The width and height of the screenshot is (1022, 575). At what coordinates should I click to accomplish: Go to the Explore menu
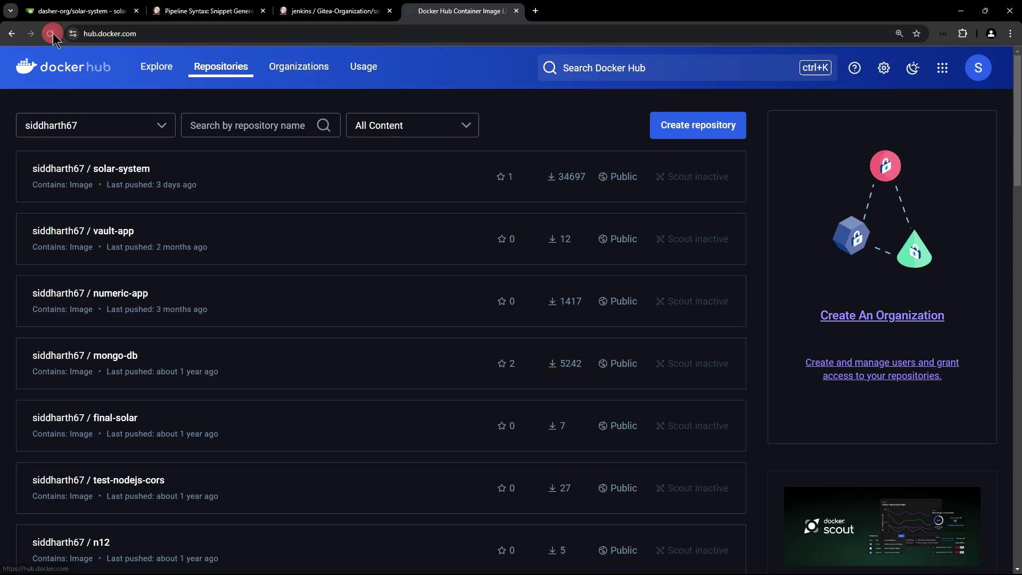point(156,67)
